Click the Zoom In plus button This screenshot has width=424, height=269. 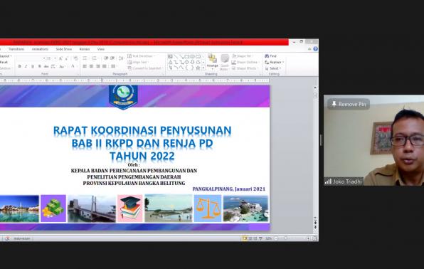point(308,238)
